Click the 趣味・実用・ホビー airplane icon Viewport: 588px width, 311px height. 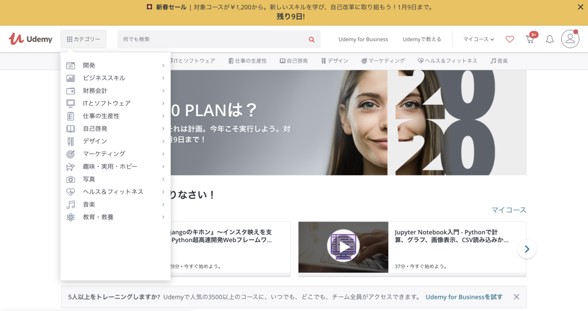point(71,167)
